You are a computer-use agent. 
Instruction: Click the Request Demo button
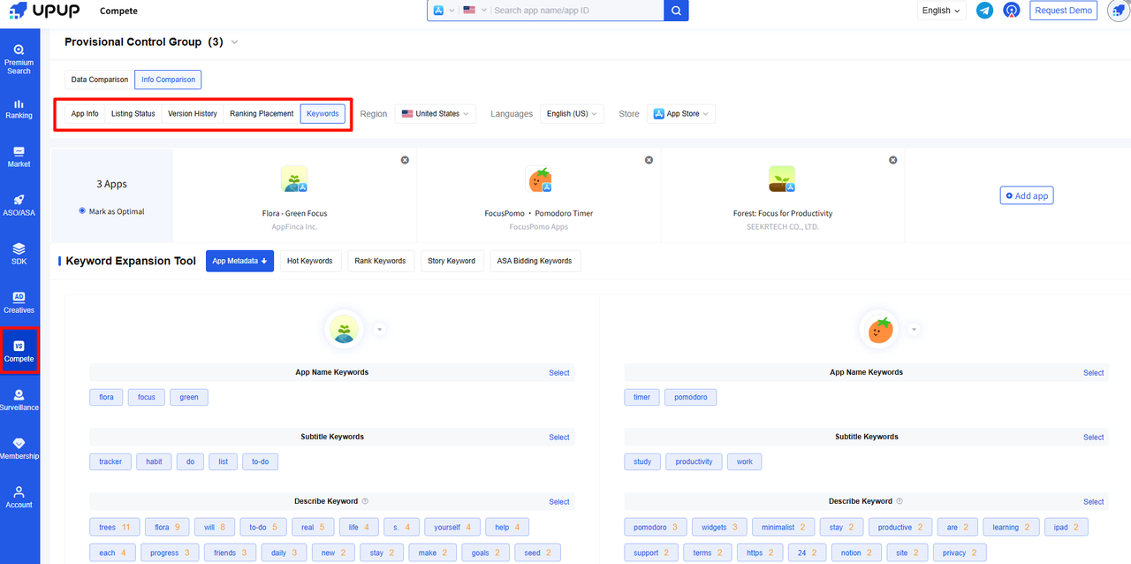tap(1064, 11)
